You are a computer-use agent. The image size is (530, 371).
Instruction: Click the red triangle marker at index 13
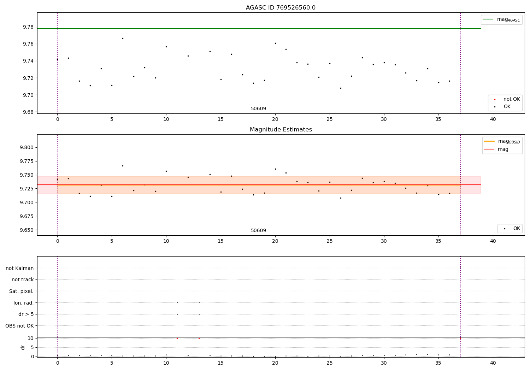coord(199,338)
